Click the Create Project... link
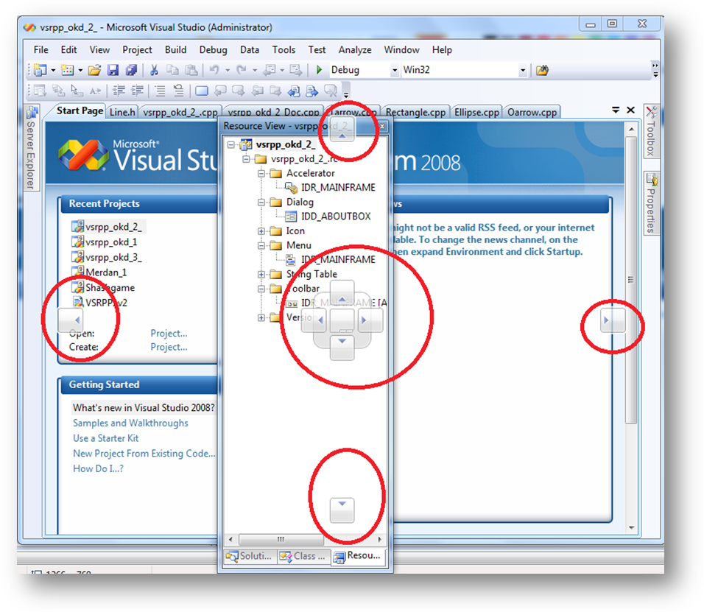704x612 pixels. point(169,347)
